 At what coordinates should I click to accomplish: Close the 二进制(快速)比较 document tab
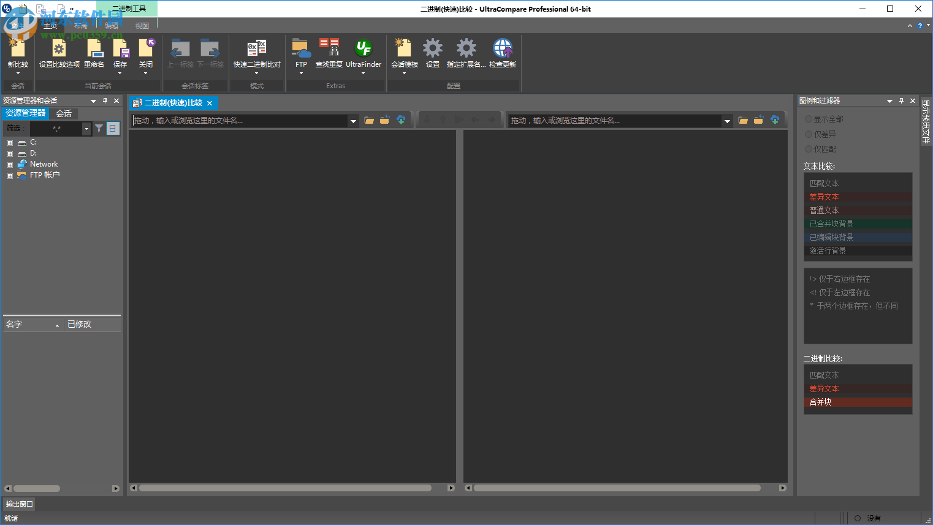click(210, 104)
